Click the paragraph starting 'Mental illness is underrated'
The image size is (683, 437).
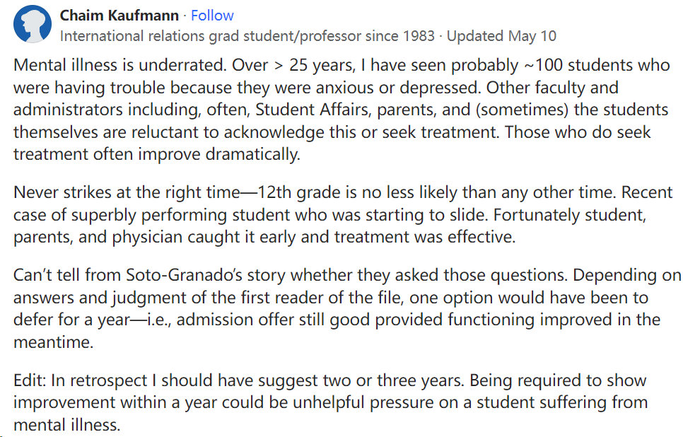point(339,110)
